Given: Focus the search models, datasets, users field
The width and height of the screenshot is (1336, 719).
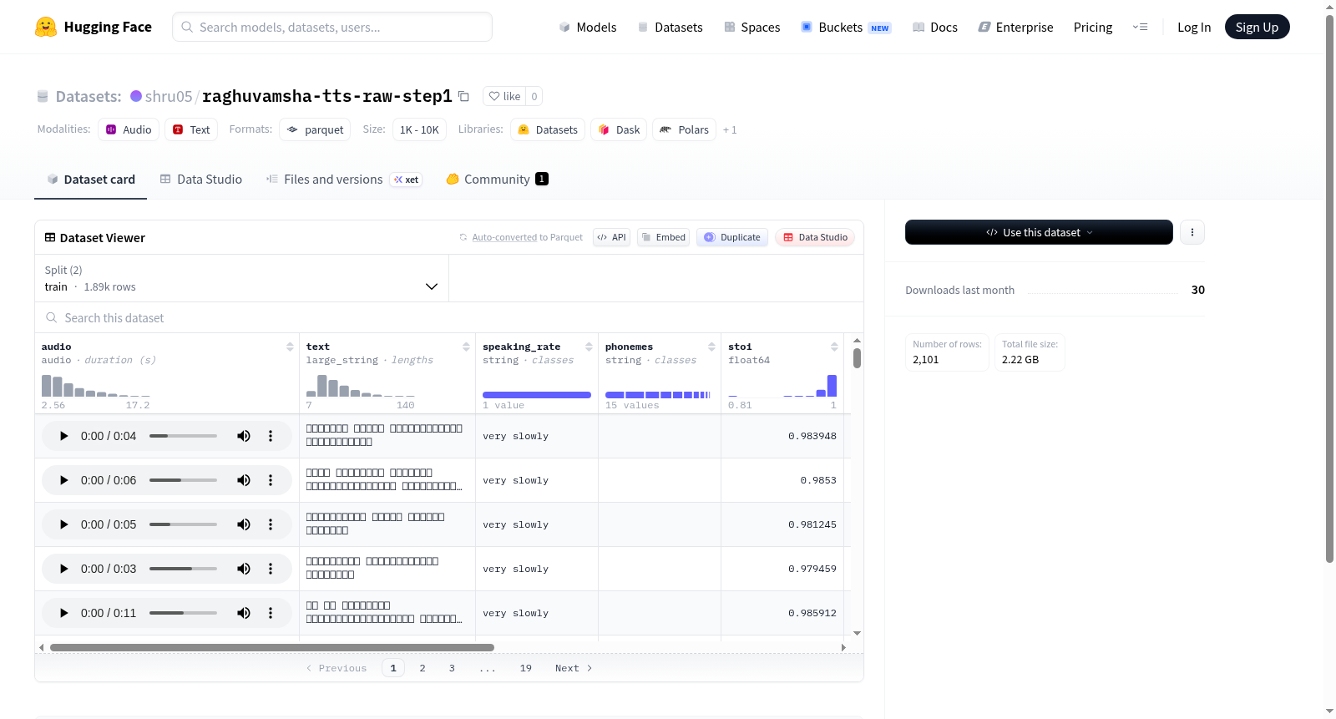Looking at the screenshot, I should point(332,27).
